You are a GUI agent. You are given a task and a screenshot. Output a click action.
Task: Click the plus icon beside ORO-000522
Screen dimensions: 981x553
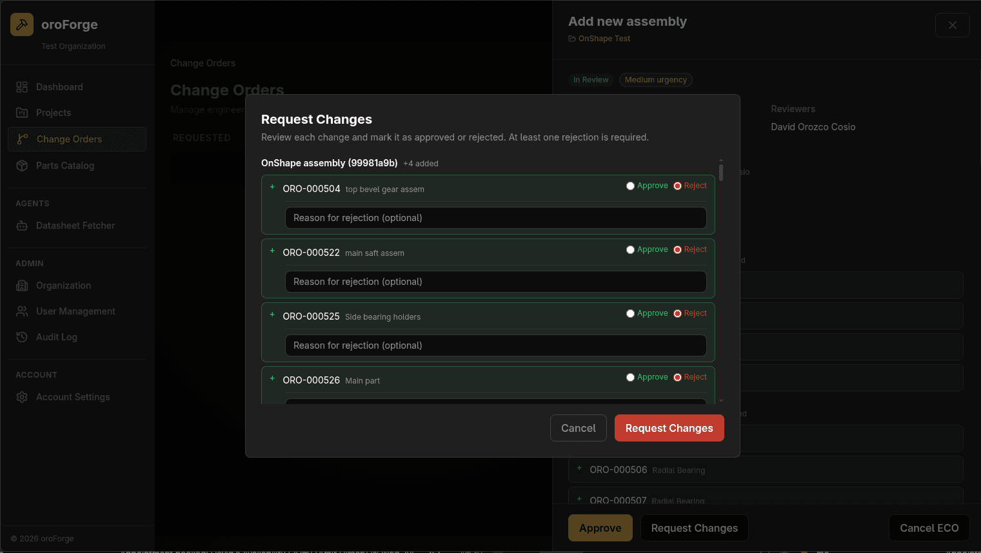pyautogui.click(x=272, y=251)
